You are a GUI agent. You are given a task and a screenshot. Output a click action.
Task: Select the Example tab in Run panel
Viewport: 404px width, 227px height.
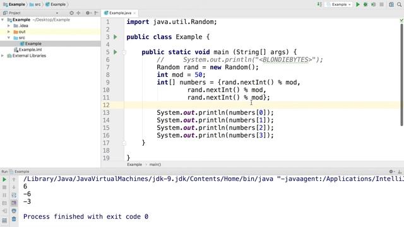[x=20, y=172]
